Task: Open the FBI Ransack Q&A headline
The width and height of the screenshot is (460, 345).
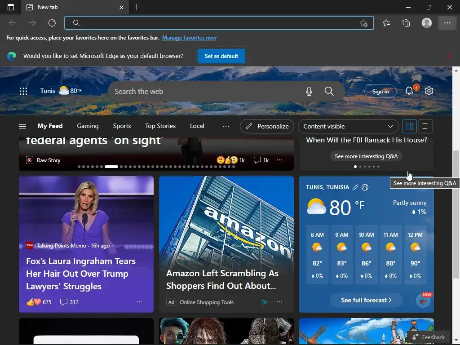Action: click(367, 140)
